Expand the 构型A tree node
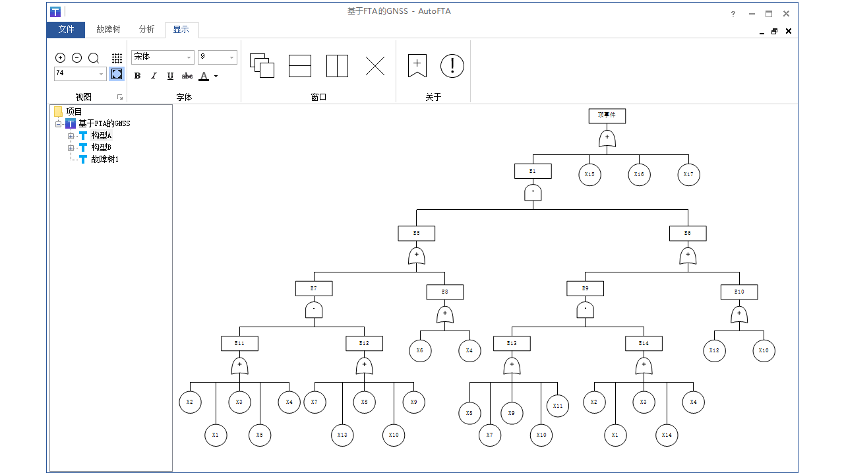The width and height of the screenshot is (844, 475). (71, 136)
